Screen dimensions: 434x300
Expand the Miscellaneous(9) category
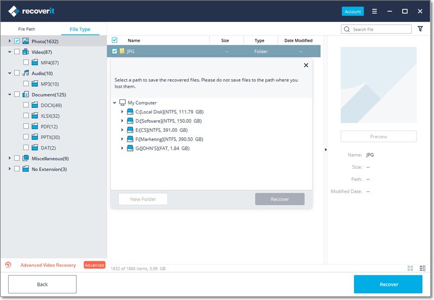(x=10, y=158)
